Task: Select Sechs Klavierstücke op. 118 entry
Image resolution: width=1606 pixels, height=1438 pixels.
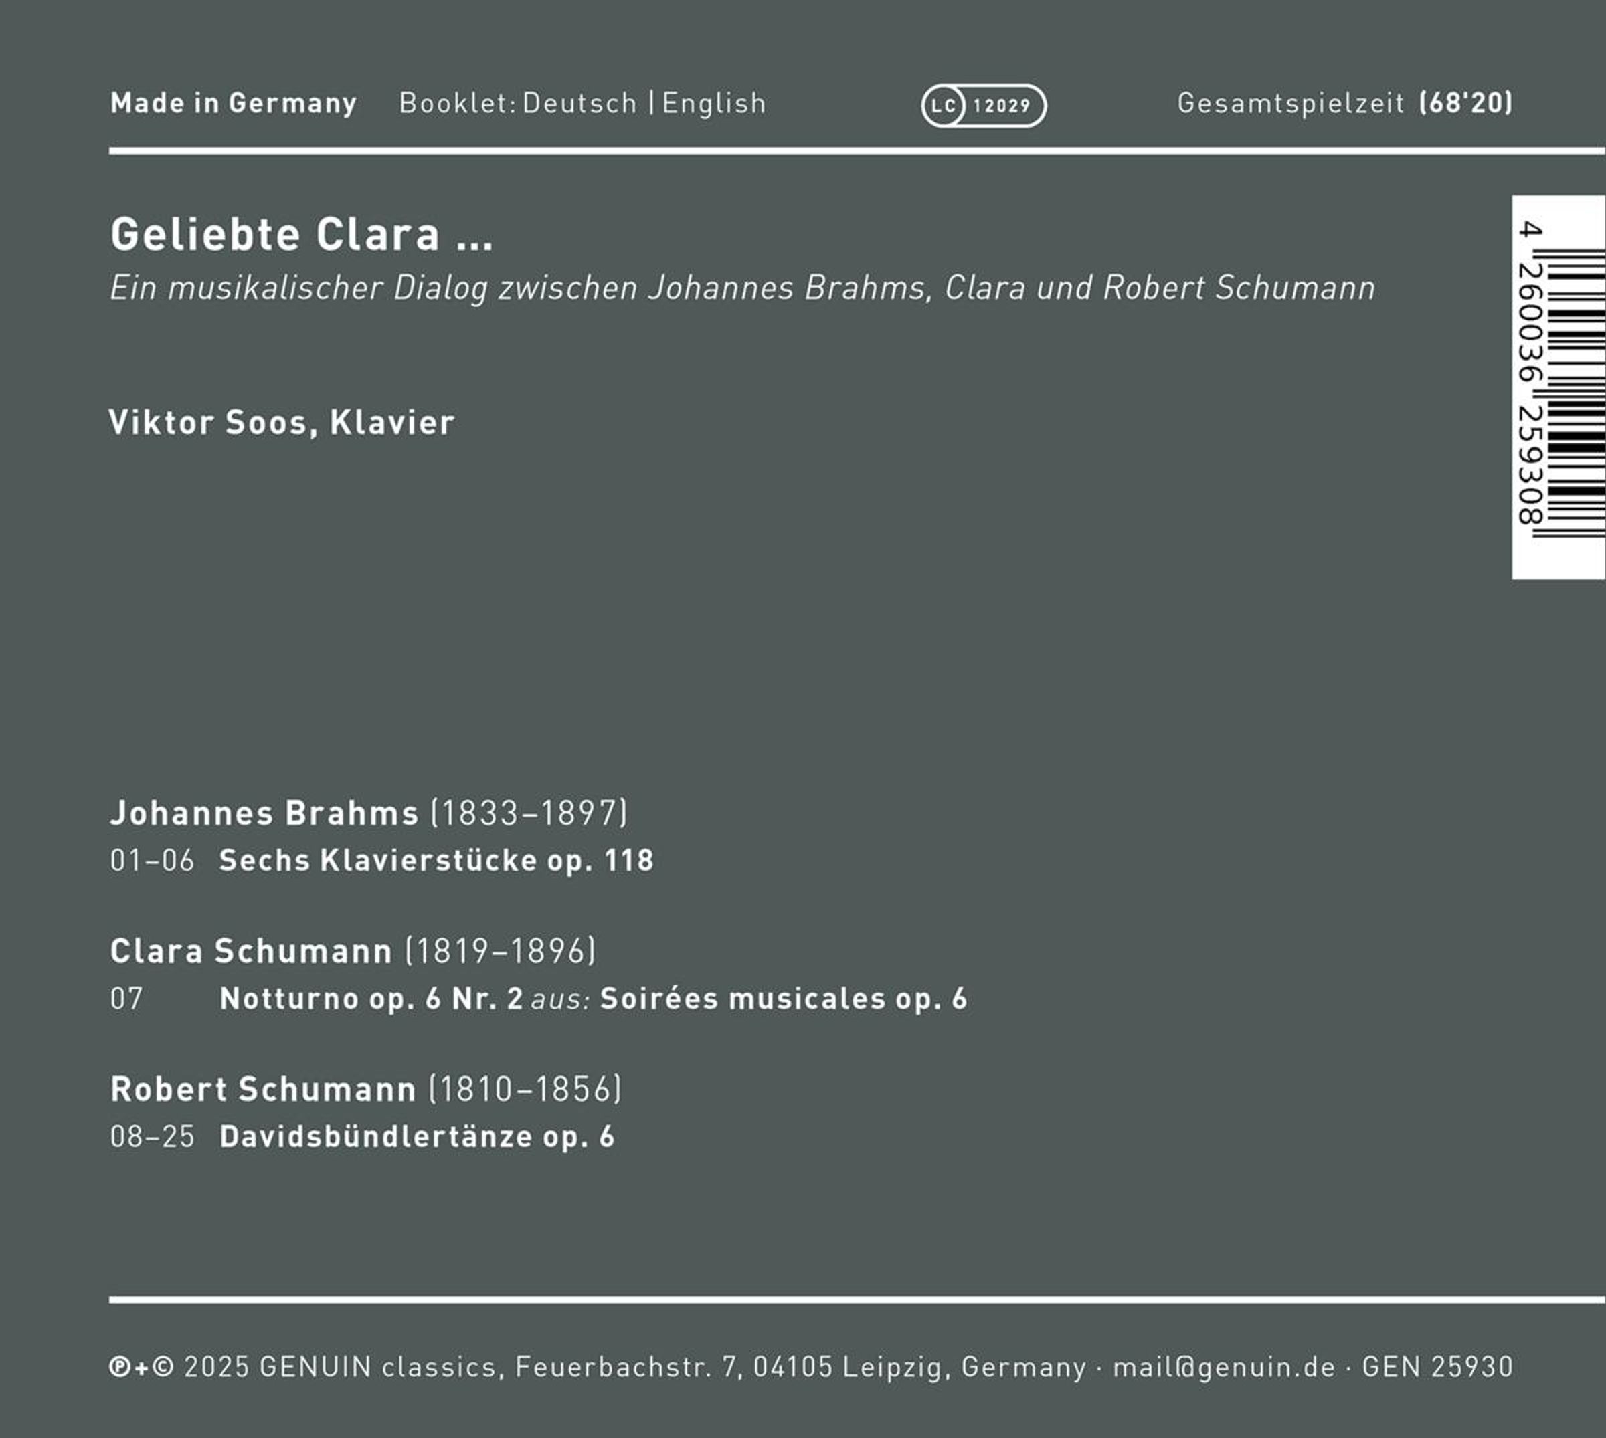Action: 437,860
